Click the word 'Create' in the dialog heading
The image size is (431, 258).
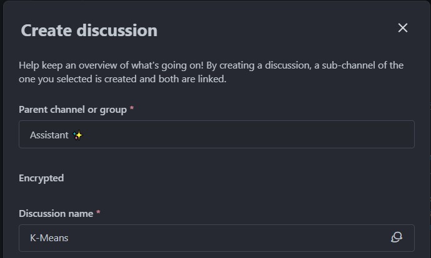point(45,30)
